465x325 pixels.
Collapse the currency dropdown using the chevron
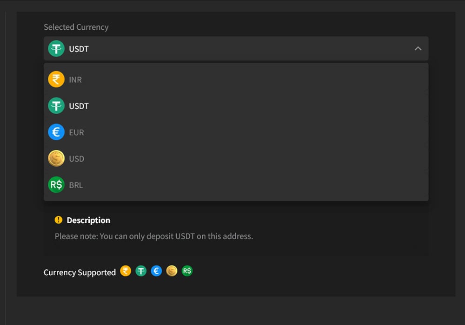click(x=418, y=48)
